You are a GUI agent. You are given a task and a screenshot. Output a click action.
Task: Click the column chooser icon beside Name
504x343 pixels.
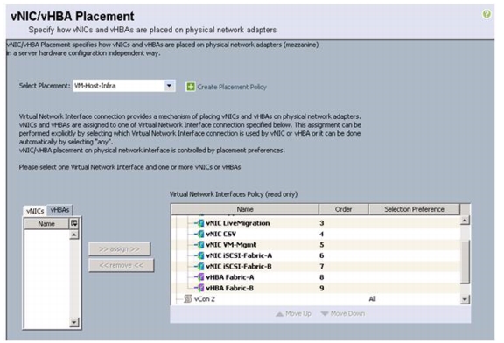point(73,223)
